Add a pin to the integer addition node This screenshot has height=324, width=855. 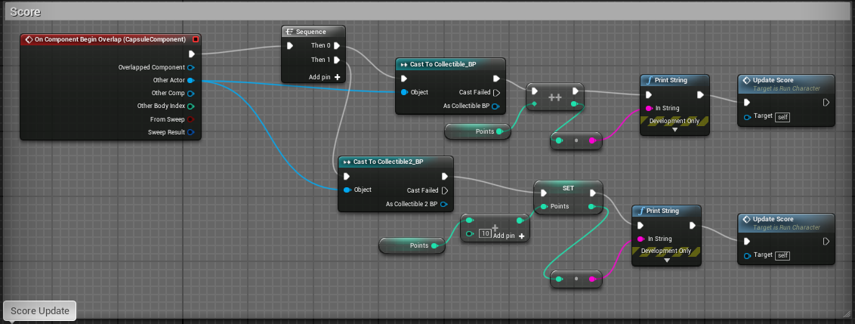[520, 236]
